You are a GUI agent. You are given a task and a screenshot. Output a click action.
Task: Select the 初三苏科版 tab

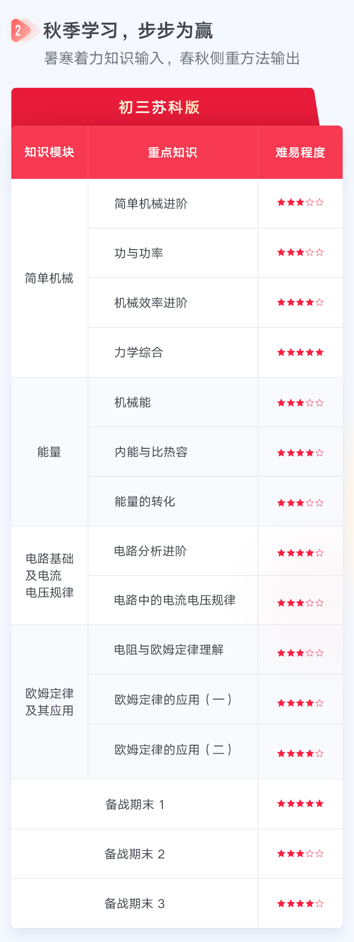(x=159, y=107)
